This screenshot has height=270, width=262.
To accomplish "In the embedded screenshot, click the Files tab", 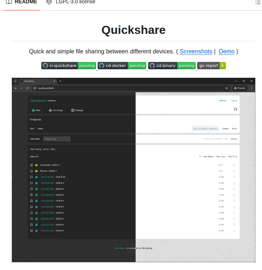I will click(36, 110).
